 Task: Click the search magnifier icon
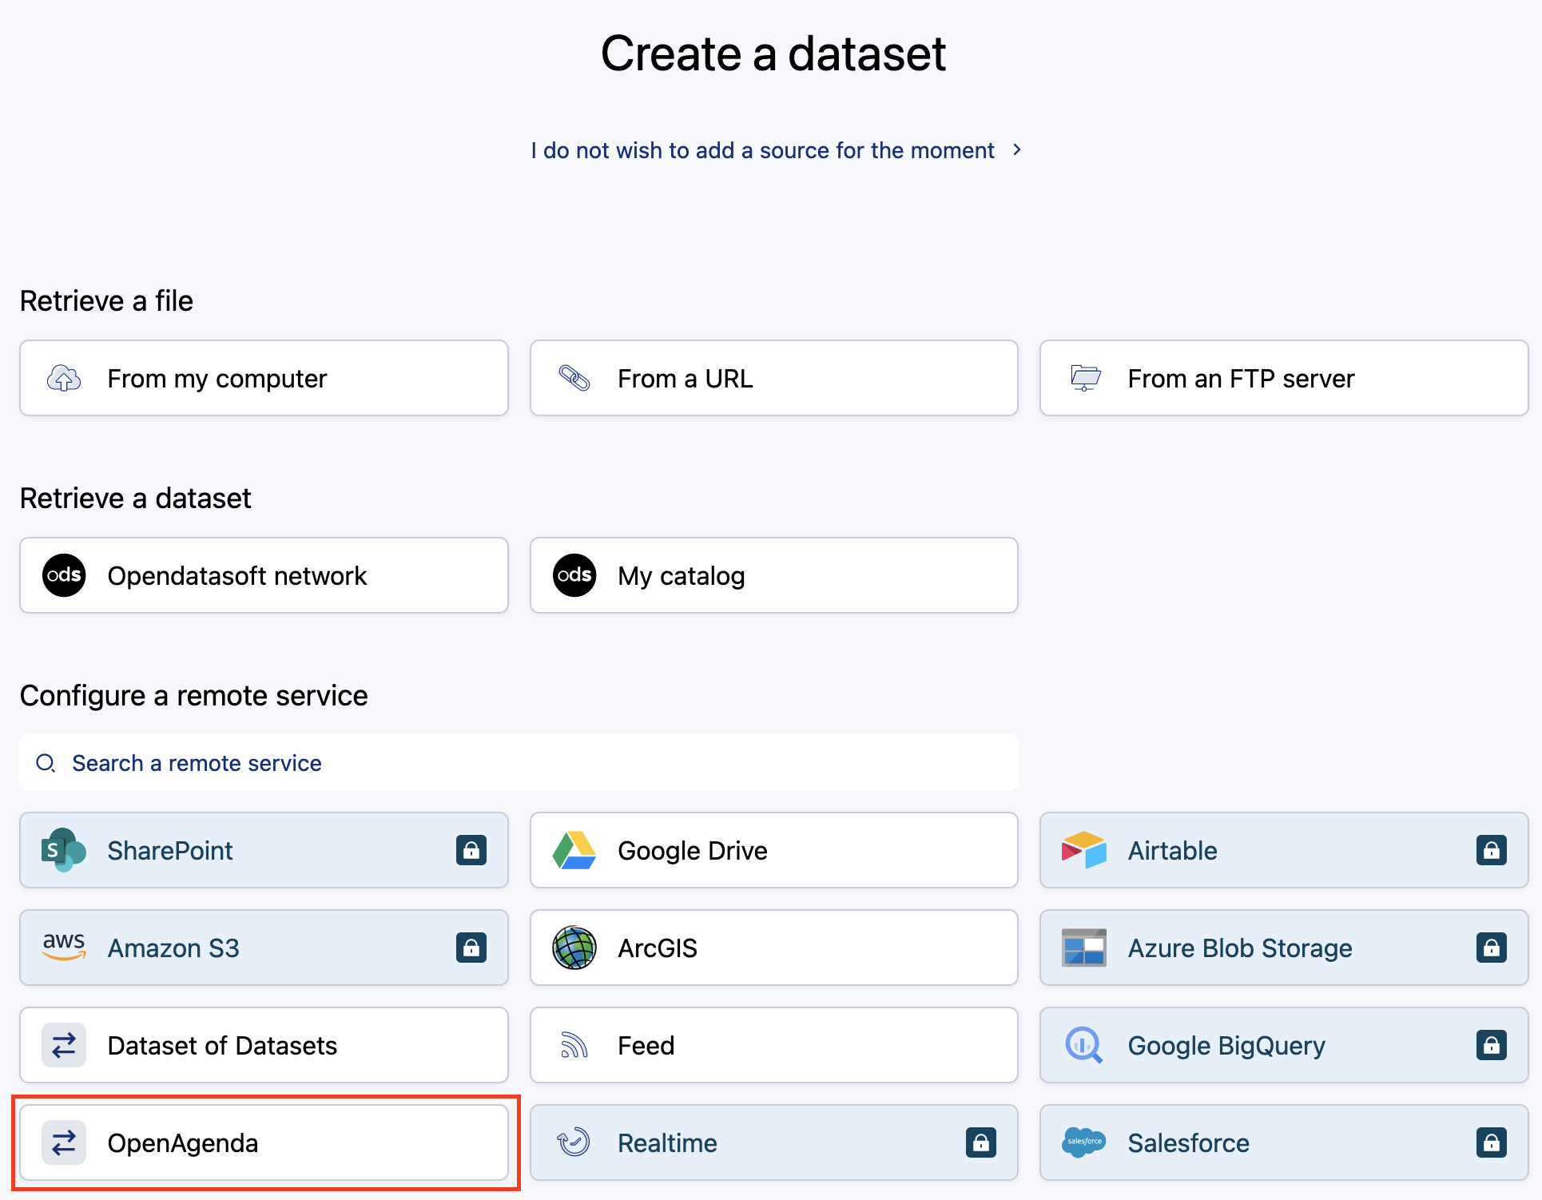coord(46,763)
